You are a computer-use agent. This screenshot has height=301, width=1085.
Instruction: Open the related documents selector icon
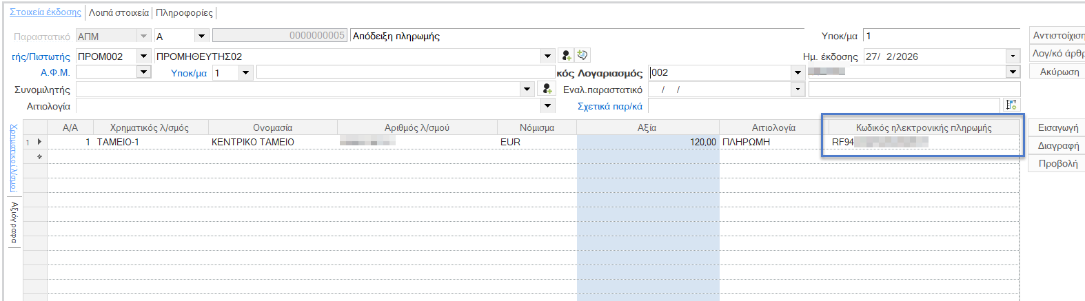[x=1011, y=105]
